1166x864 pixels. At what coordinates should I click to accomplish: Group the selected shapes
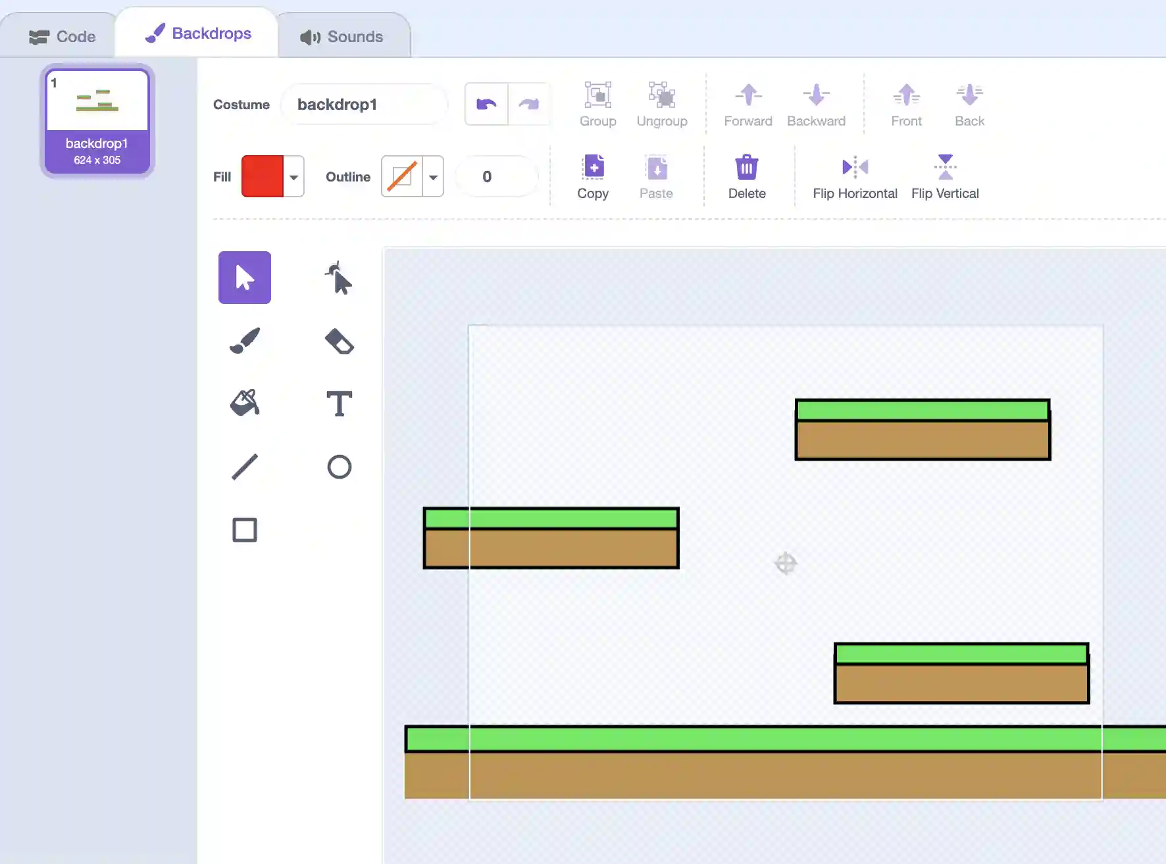point(597,105)
